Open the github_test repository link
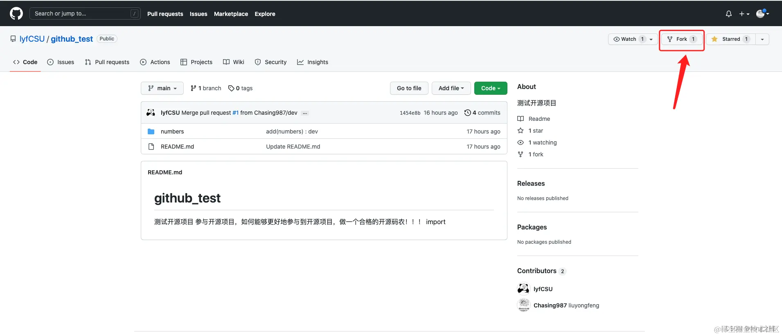This screenshot has width=782, height=336. [72, 39]
